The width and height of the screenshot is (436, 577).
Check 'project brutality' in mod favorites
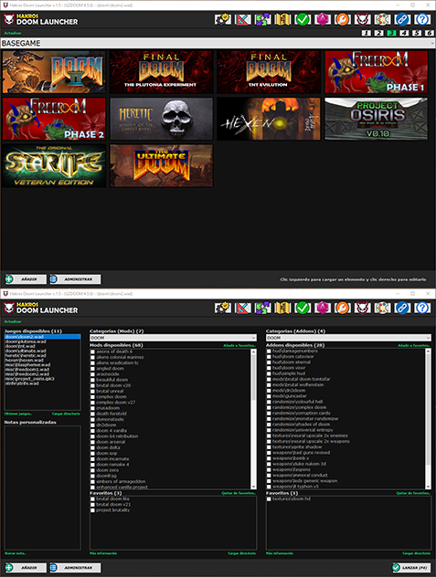pos(92,510)
